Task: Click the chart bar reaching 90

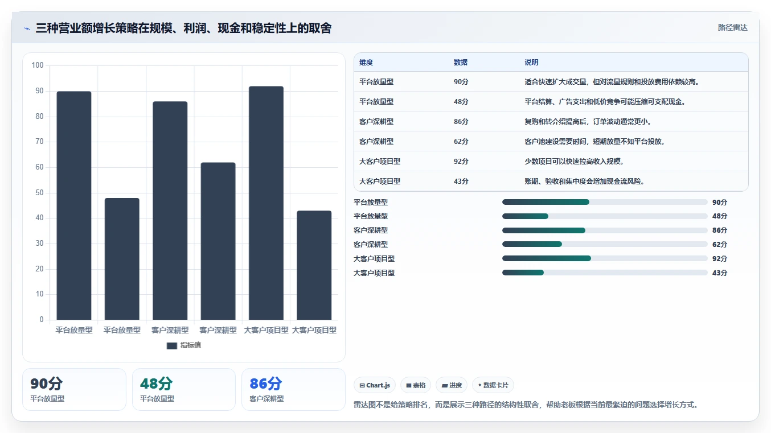Action: tap(74, 205)
